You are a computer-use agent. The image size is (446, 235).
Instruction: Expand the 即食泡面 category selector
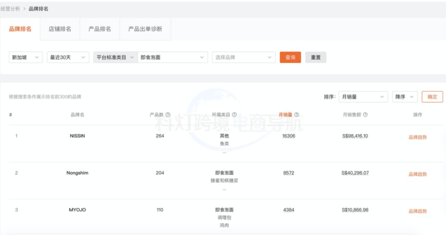[x=173, y=58]
